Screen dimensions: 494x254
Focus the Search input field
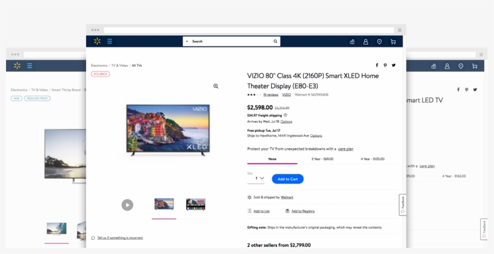[231, 42]
